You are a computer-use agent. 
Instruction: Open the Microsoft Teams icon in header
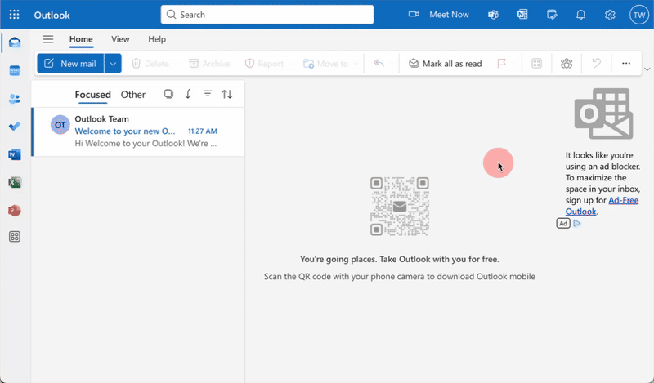(493, 15)
